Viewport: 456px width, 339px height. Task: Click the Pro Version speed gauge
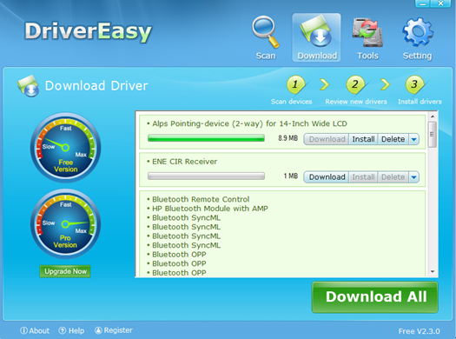click(65, 223)
